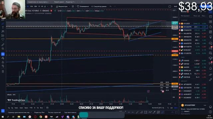Open the ideas lightbulb sidebar icon
213x119 pixels.
tap(210, 37)
